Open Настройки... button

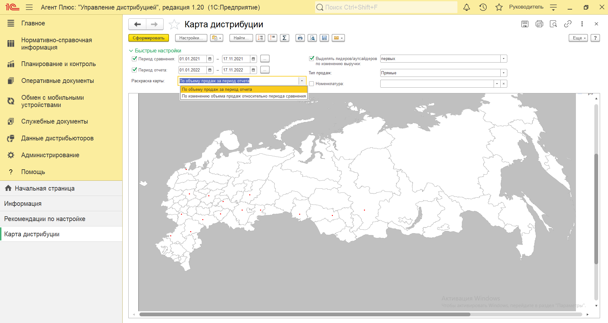point(191,38)
